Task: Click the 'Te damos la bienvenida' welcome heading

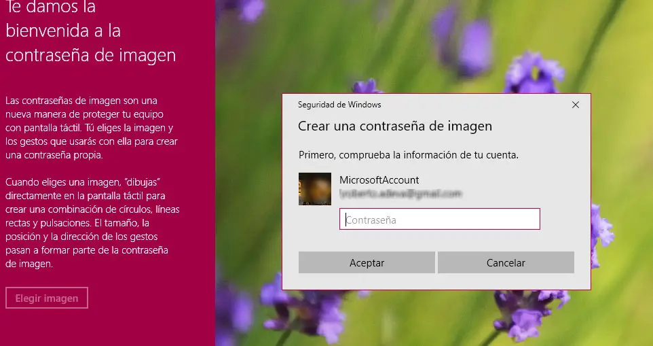Action: pos(90,31)
